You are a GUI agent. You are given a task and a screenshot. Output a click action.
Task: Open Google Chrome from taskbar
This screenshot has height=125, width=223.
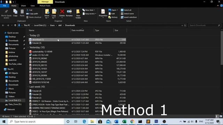[x=132, y=122]
